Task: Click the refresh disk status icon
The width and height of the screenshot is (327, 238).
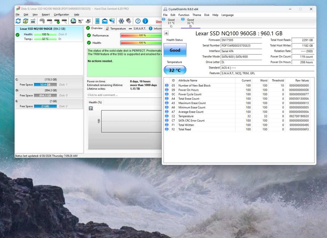Action: click(18, 21)
